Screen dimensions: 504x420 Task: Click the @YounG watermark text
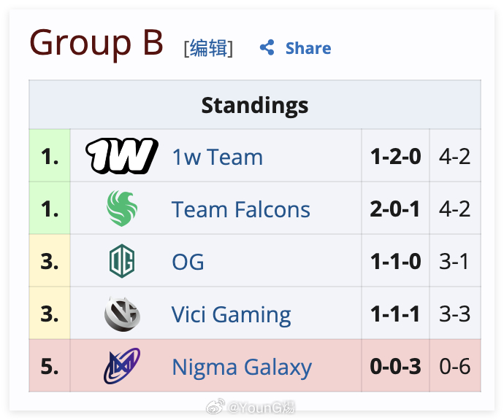(261, 408)
